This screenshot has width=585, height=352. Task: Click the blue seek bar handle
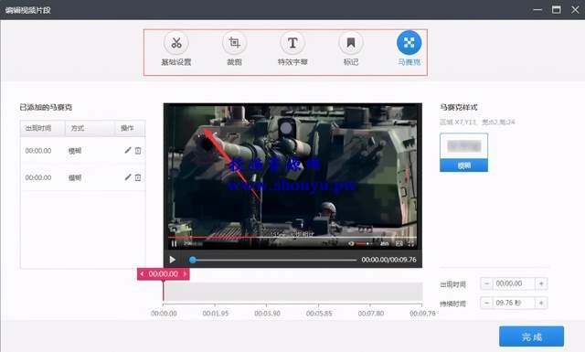(x=193, y=260)
